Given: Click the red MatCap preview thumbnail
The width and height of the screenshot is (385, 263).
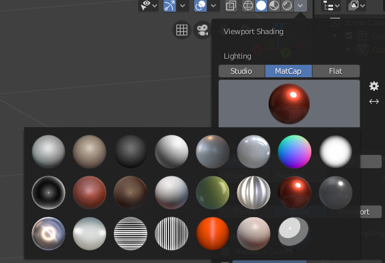Looking at the screenshot, I should click(x=289, y=104).
